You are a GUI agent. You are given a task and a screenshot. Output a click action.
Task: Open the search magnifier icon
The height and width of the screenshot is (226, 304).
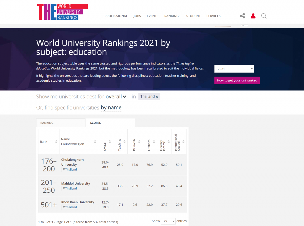pos(264,16)
